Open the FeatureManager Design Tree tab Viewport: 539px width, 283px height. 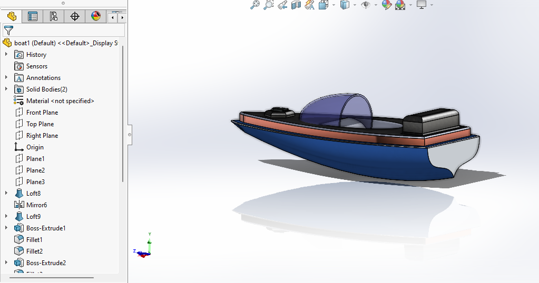tap(12, 16)
